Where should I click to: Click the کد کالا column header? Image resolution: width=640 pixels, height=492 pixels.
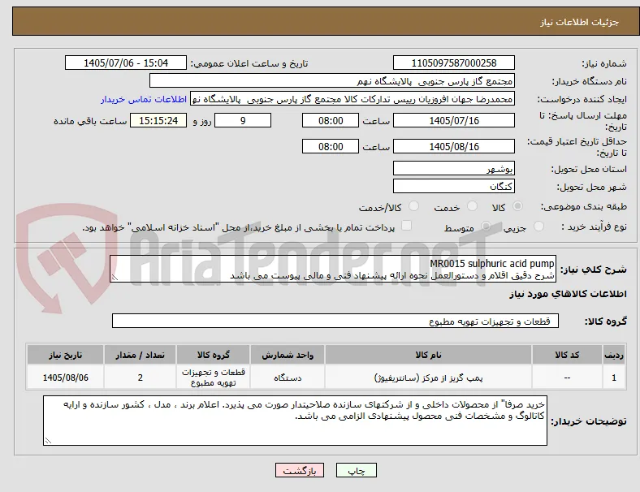(x=568, y=355)
